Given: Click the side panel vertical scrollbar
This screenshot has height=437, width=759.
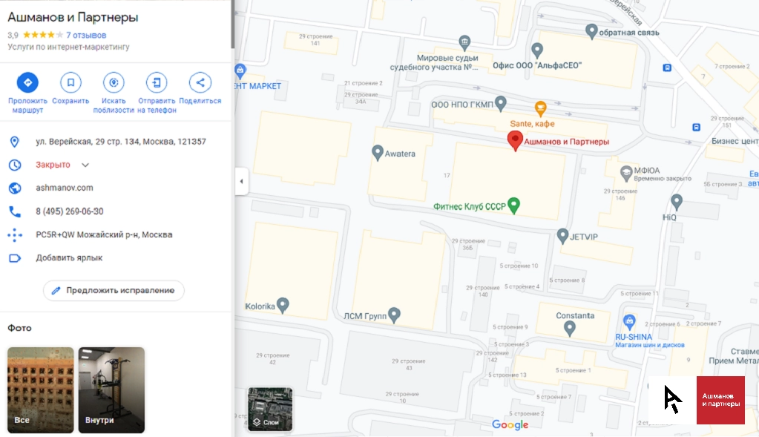Looking at the screenshot, I should [233, 24].
